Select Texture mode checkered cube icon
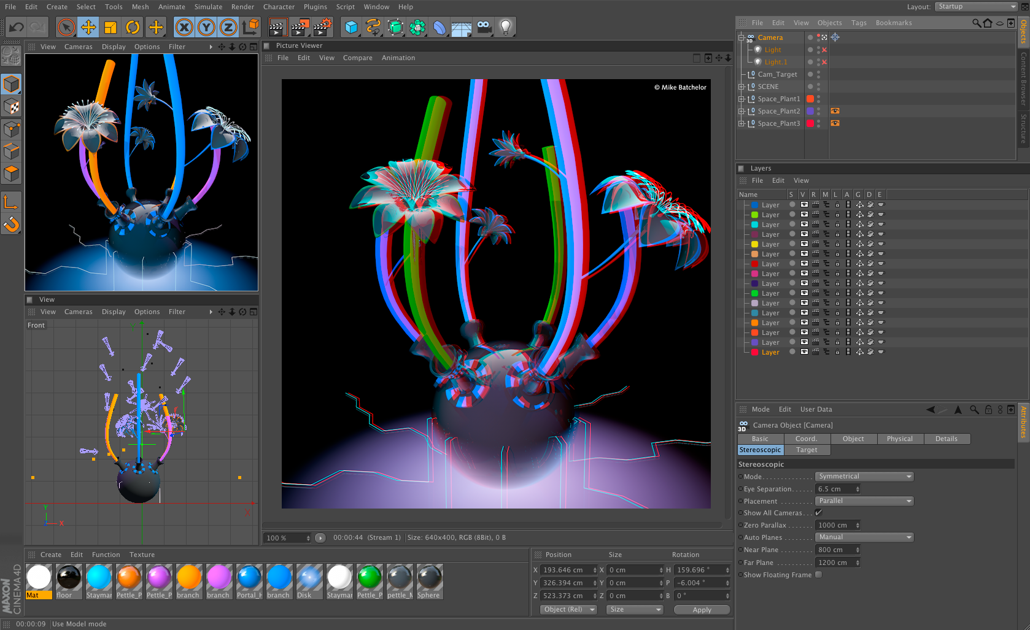 coord(11,107)
